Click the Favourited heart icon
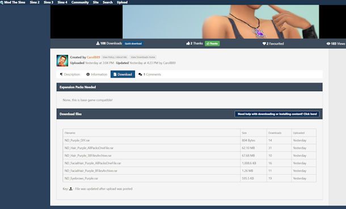346x209 pixels. point(264,44)
